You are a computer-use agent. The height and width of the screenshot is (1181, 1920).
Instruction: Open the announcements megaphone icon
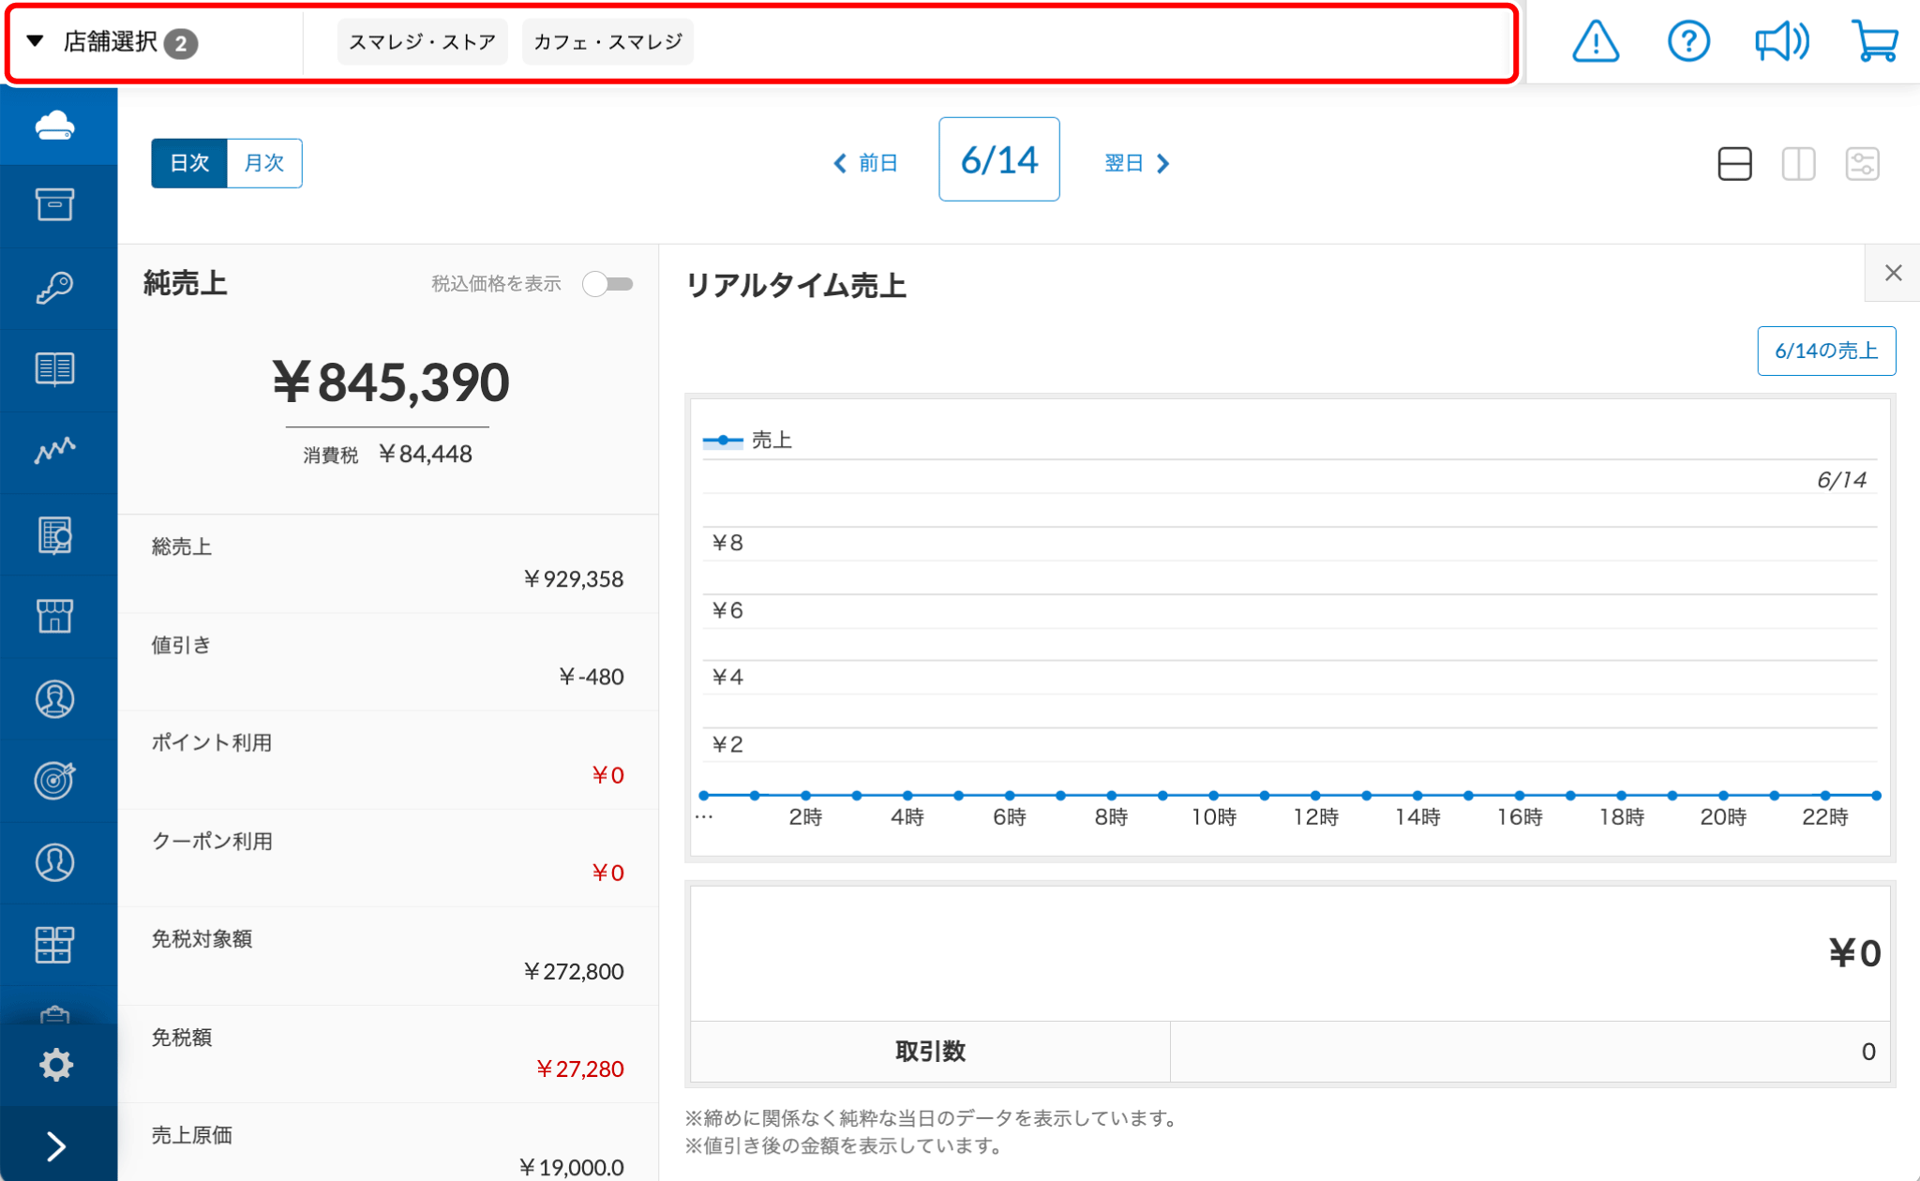pos(1780,42)
